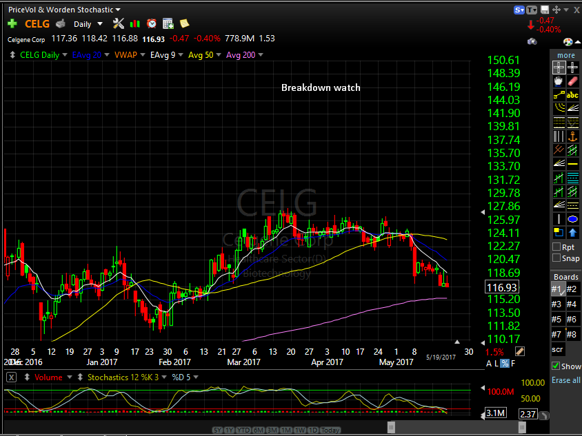This screenshot has height=436, width=582.
Task: Click the 'more' drawing tools link
Action: [565, 55]
